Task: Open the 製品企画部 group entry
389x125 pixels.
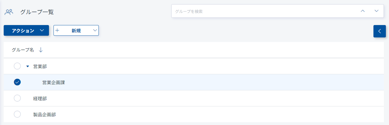Action: pos(44,114)
